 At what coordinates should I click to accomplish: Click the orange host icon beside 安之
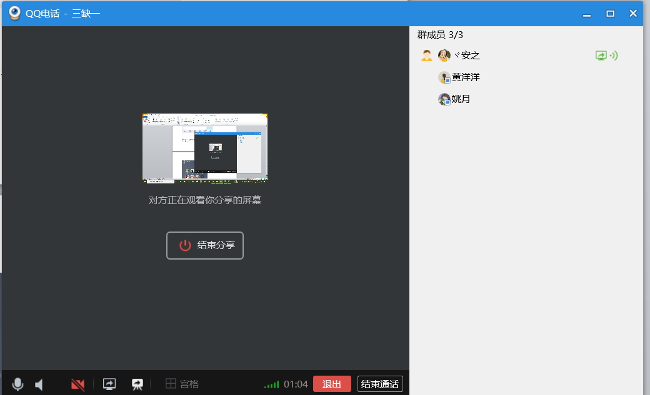427,56
